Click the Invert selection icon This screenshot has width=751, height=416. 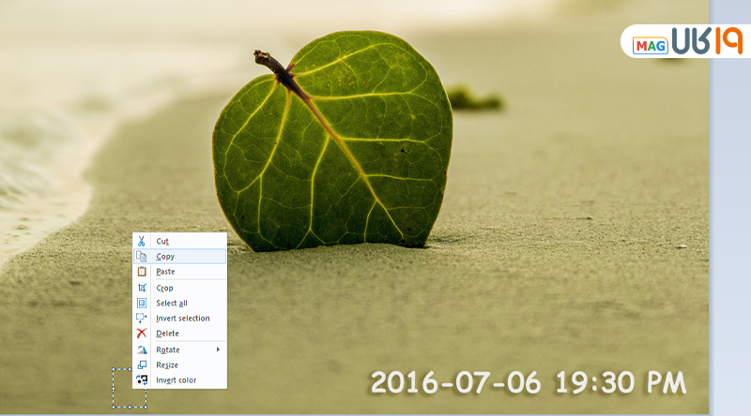(142, 319)
